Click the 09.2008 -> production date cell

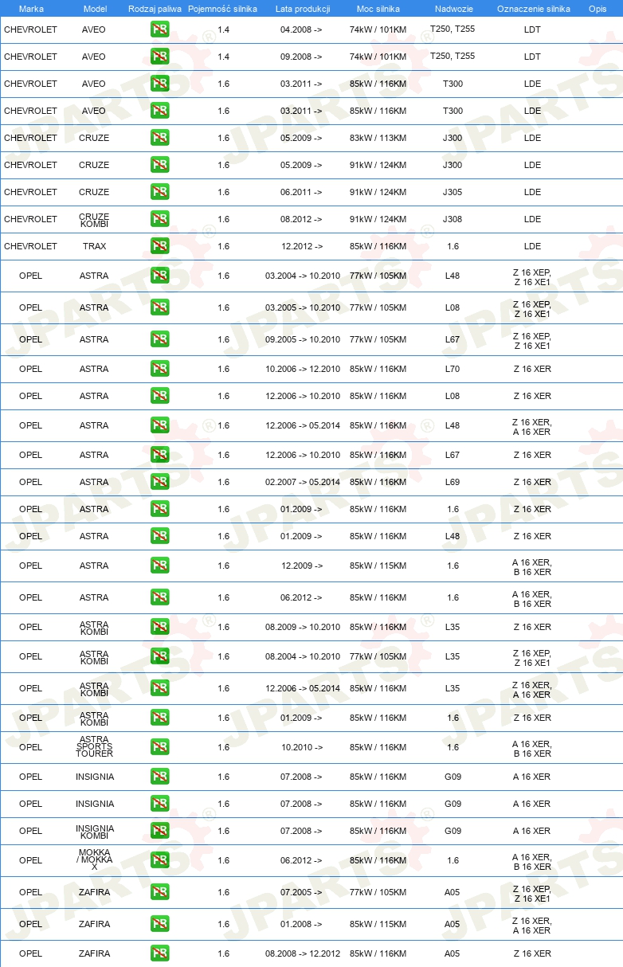302,57
